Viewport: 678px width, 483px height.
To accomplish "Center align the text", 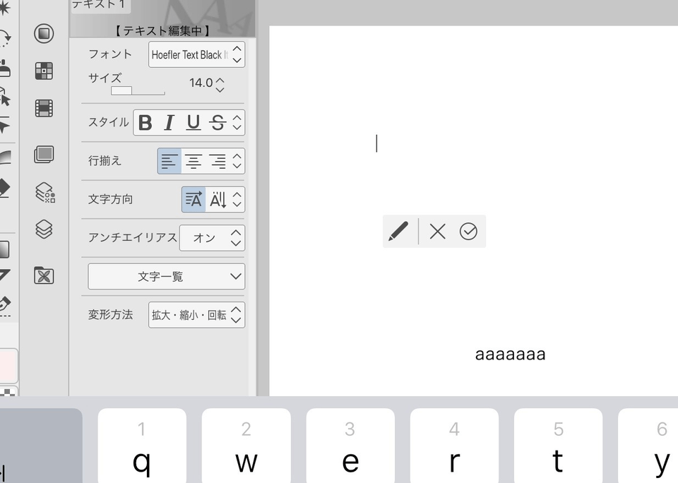I will (194, 161).
